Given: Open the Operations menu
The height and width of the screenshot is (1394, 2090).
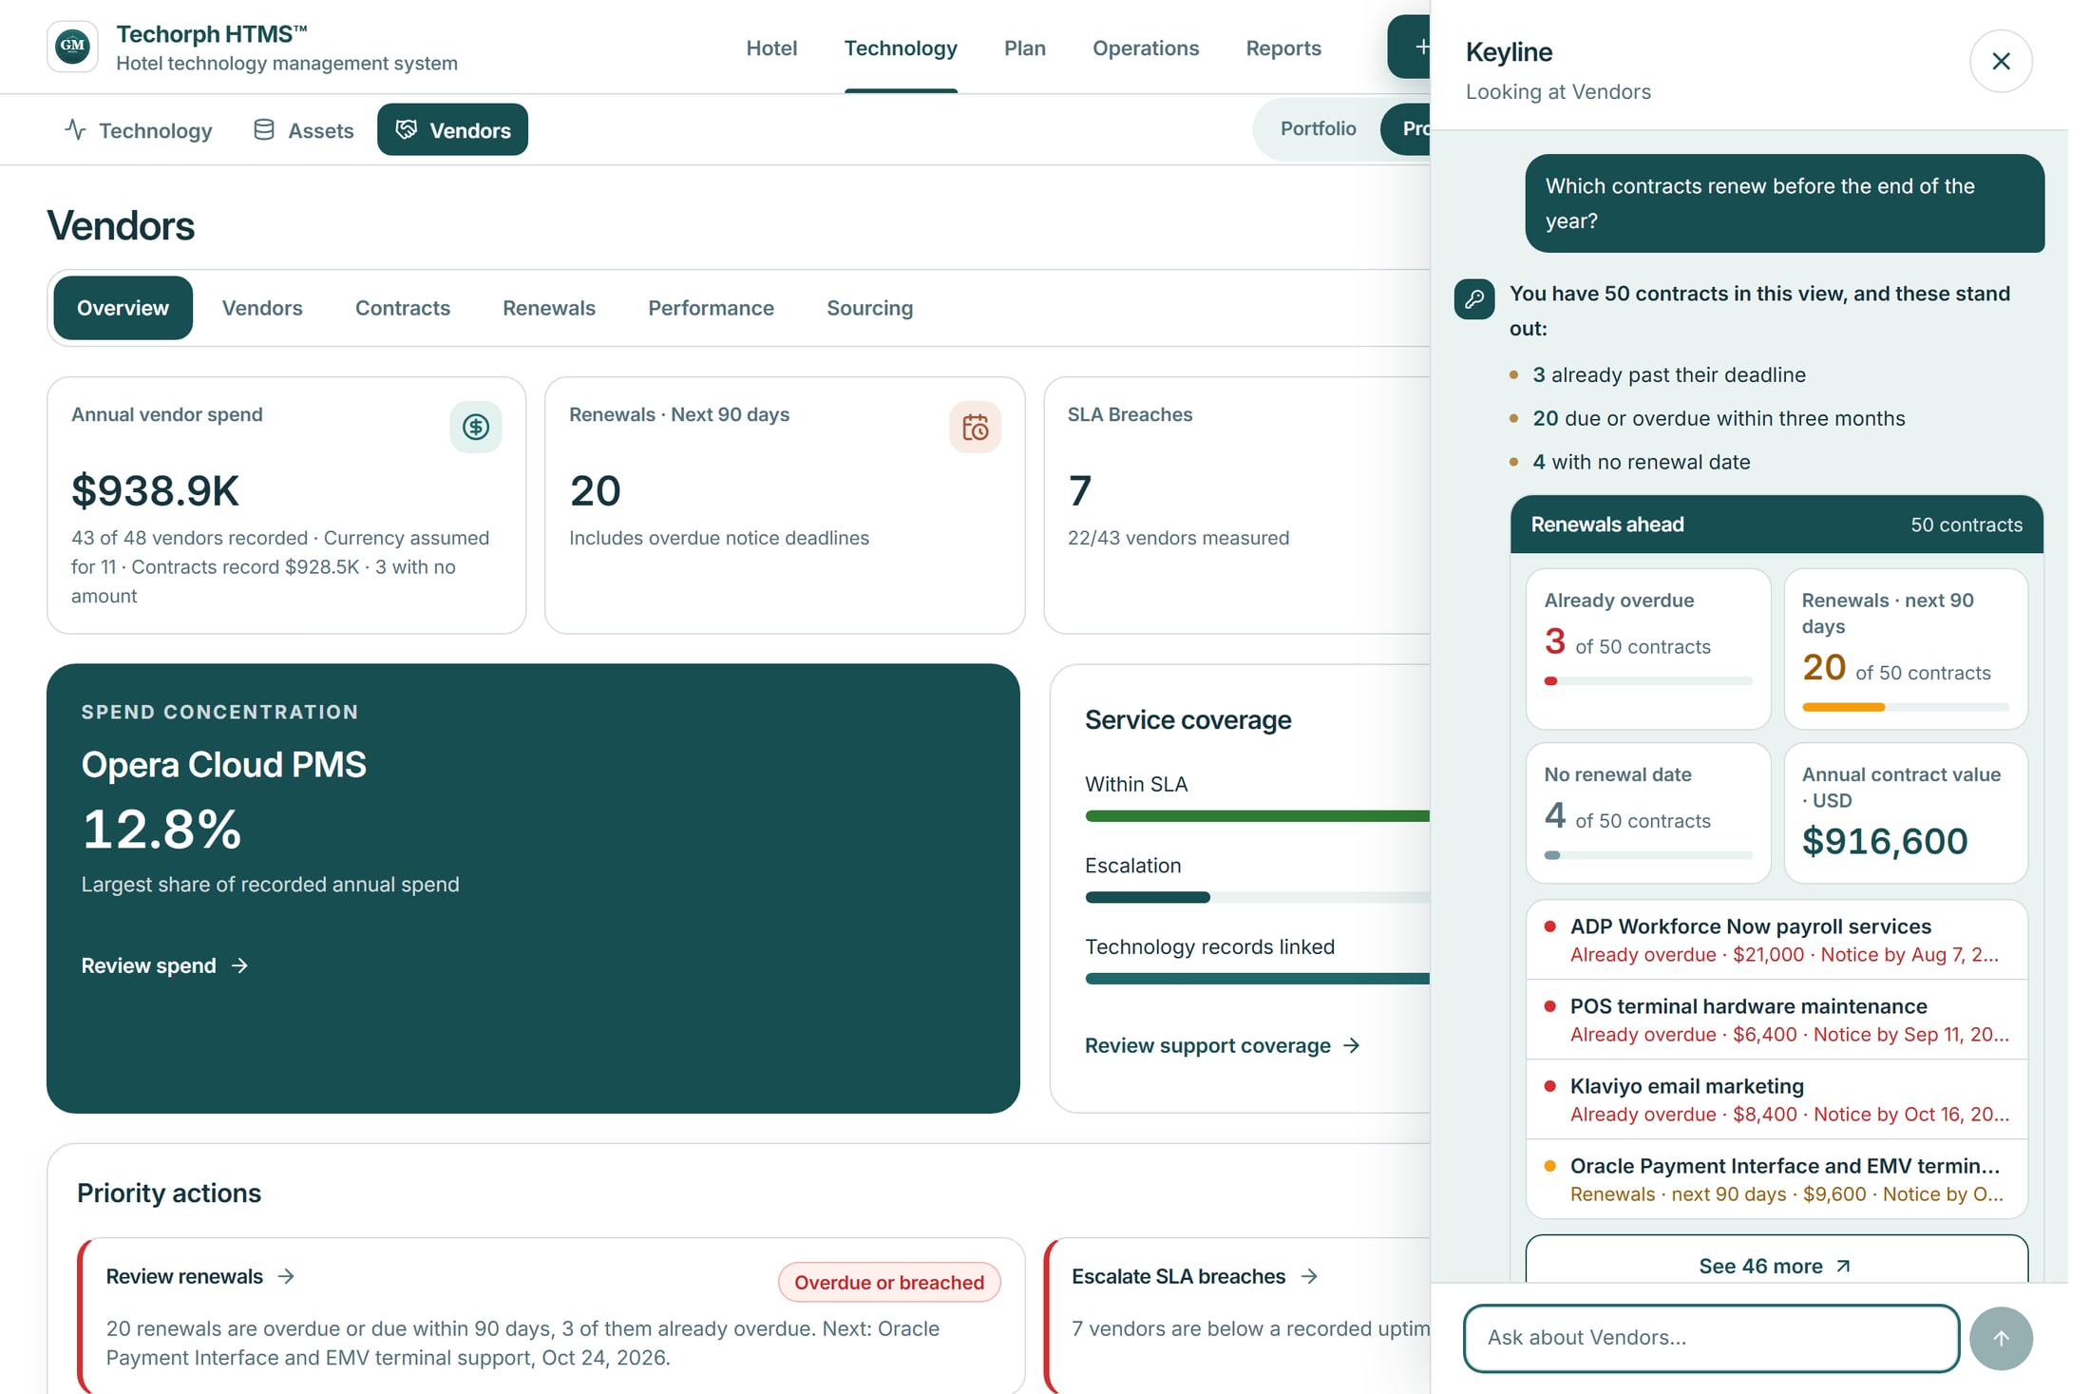Looking at the screenshot, I should [1146, 48].
